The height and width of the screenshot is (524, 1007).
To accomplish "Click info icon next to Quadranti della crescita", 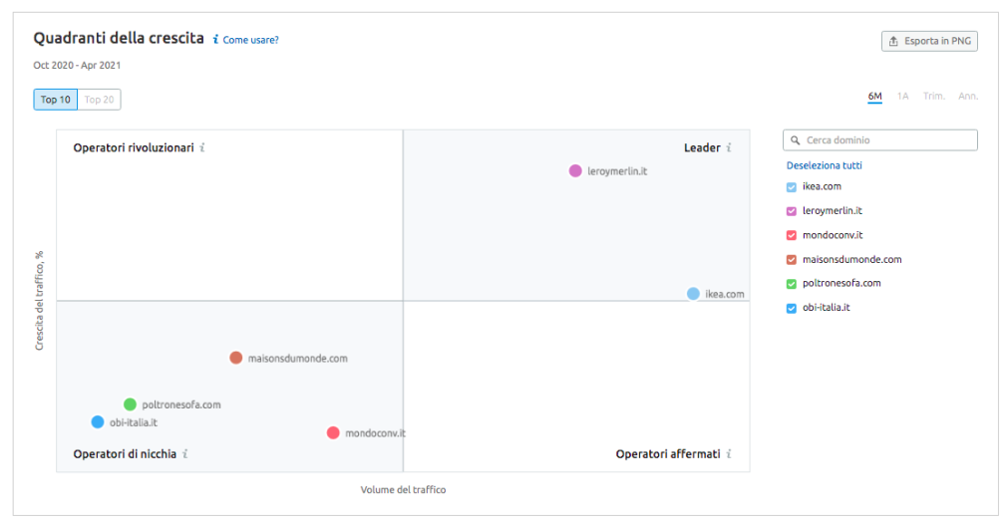I will point(215,40).
